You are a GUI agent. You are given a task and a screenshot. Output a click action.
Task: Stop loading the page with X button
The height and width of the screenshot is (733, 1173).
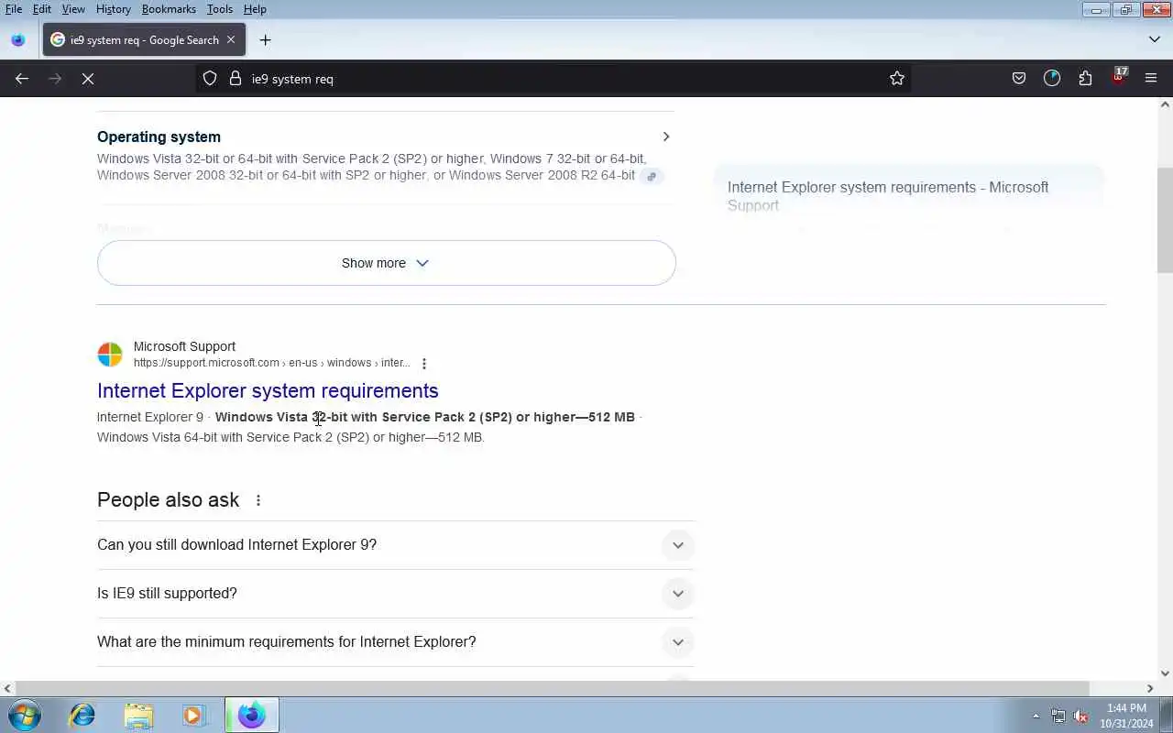click(88, 79)
